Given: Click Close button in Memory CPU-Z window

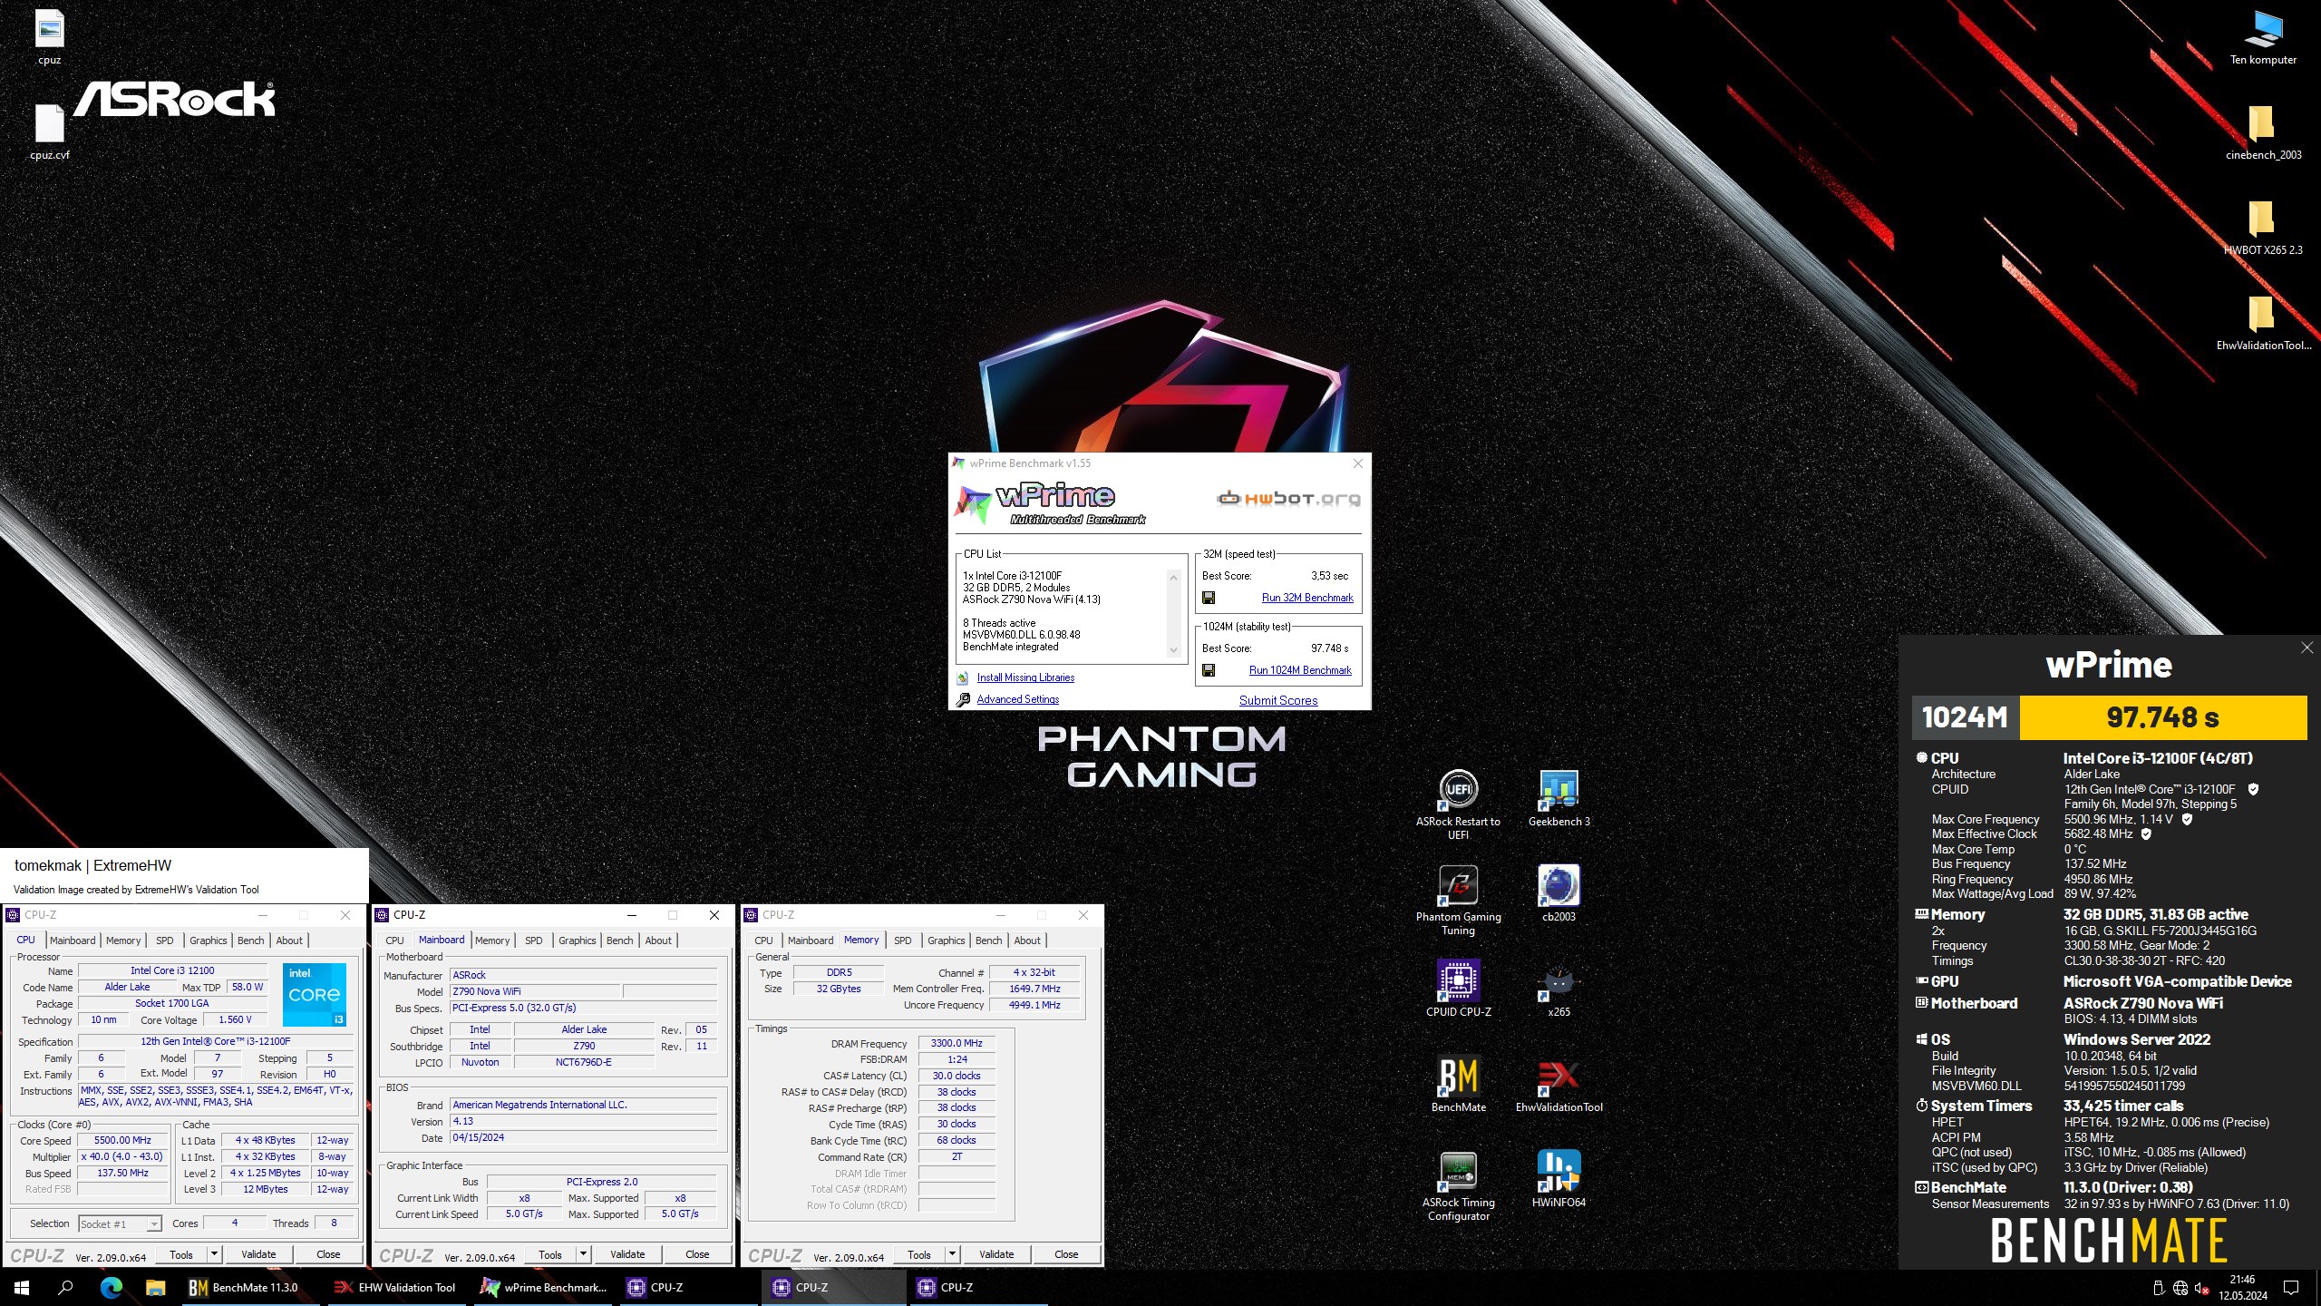Looking at the screenshot, I should [x=1066, y=1254].
